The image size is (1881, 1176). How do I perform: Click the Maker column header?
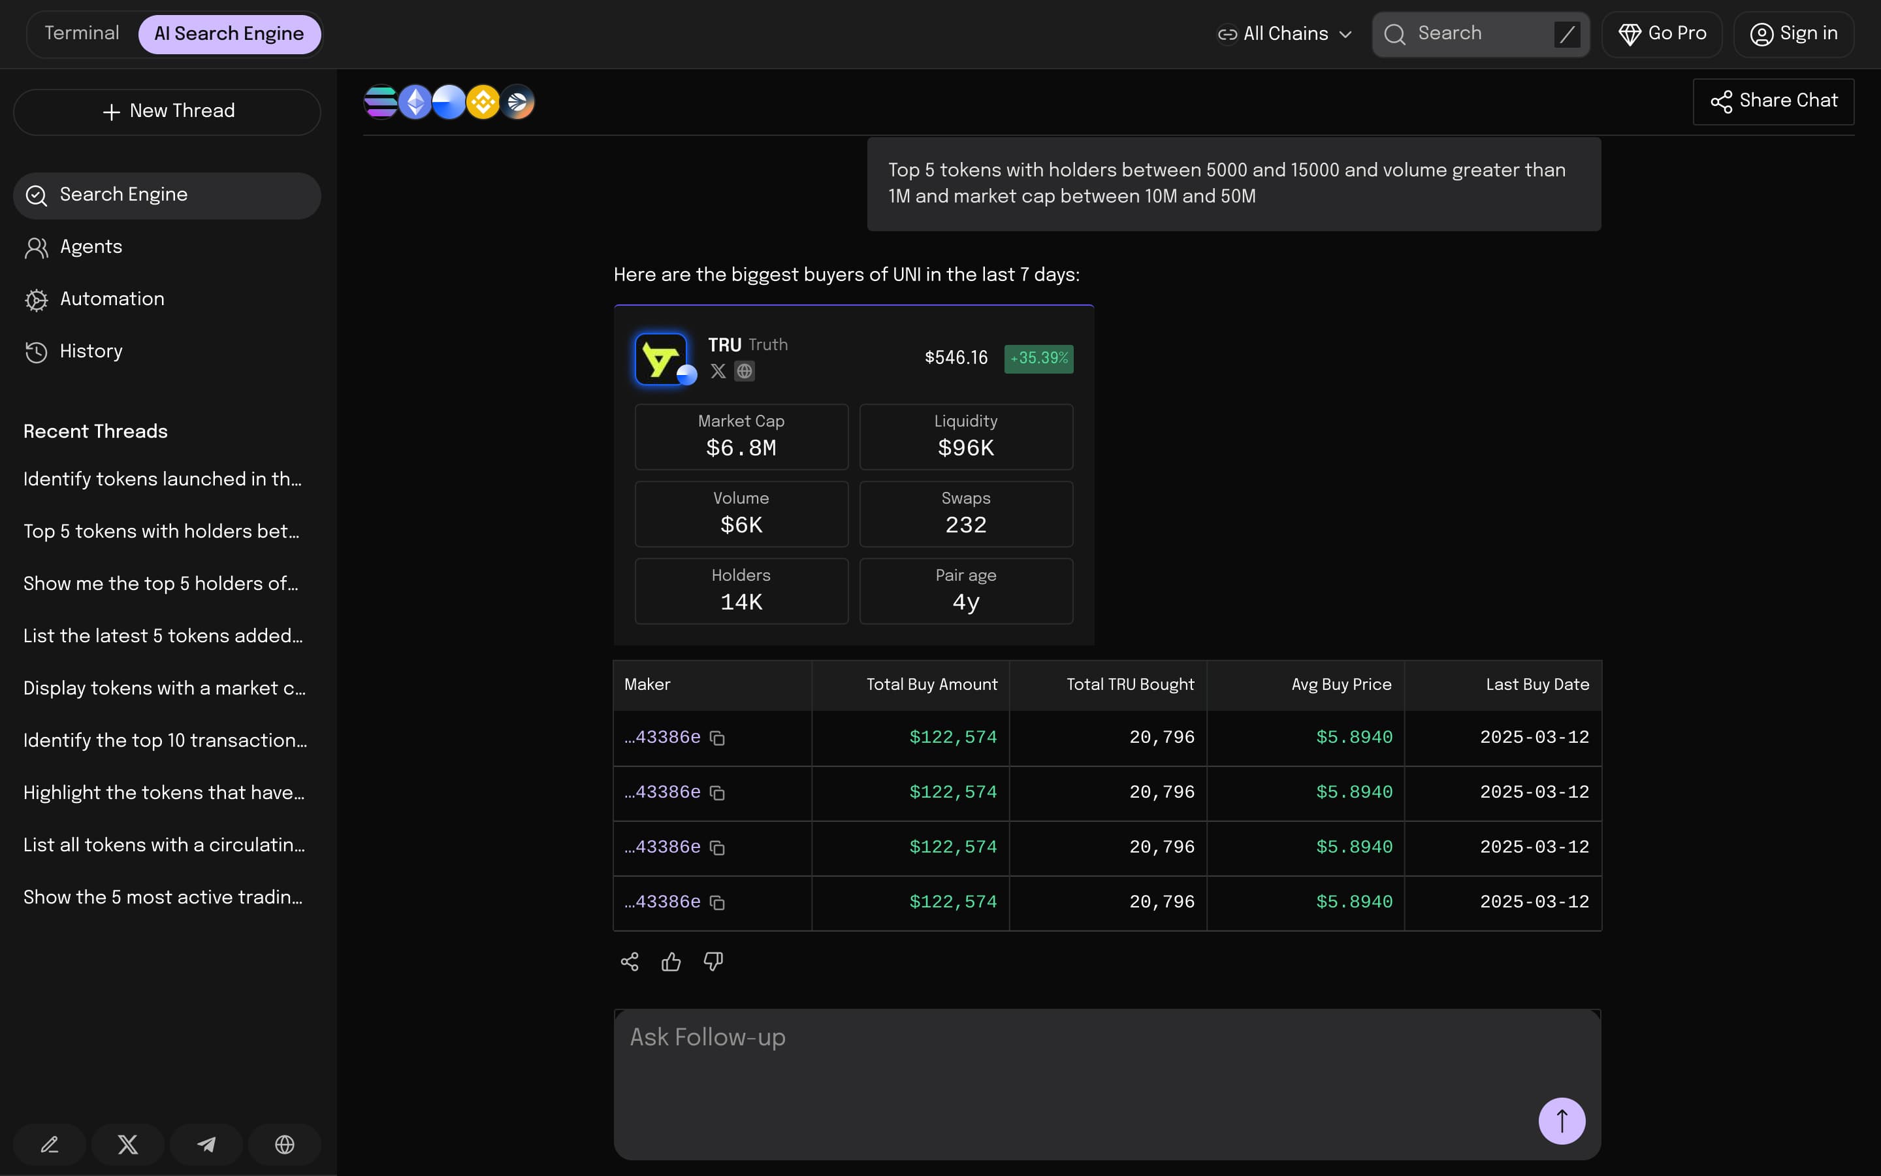[x=712, y=685]
